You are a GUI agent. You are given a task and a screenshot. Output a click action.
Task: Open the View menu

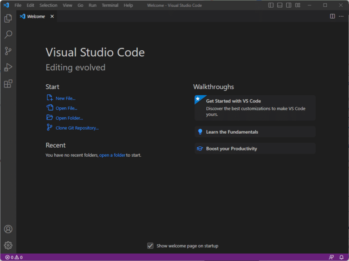coord(67,5)
